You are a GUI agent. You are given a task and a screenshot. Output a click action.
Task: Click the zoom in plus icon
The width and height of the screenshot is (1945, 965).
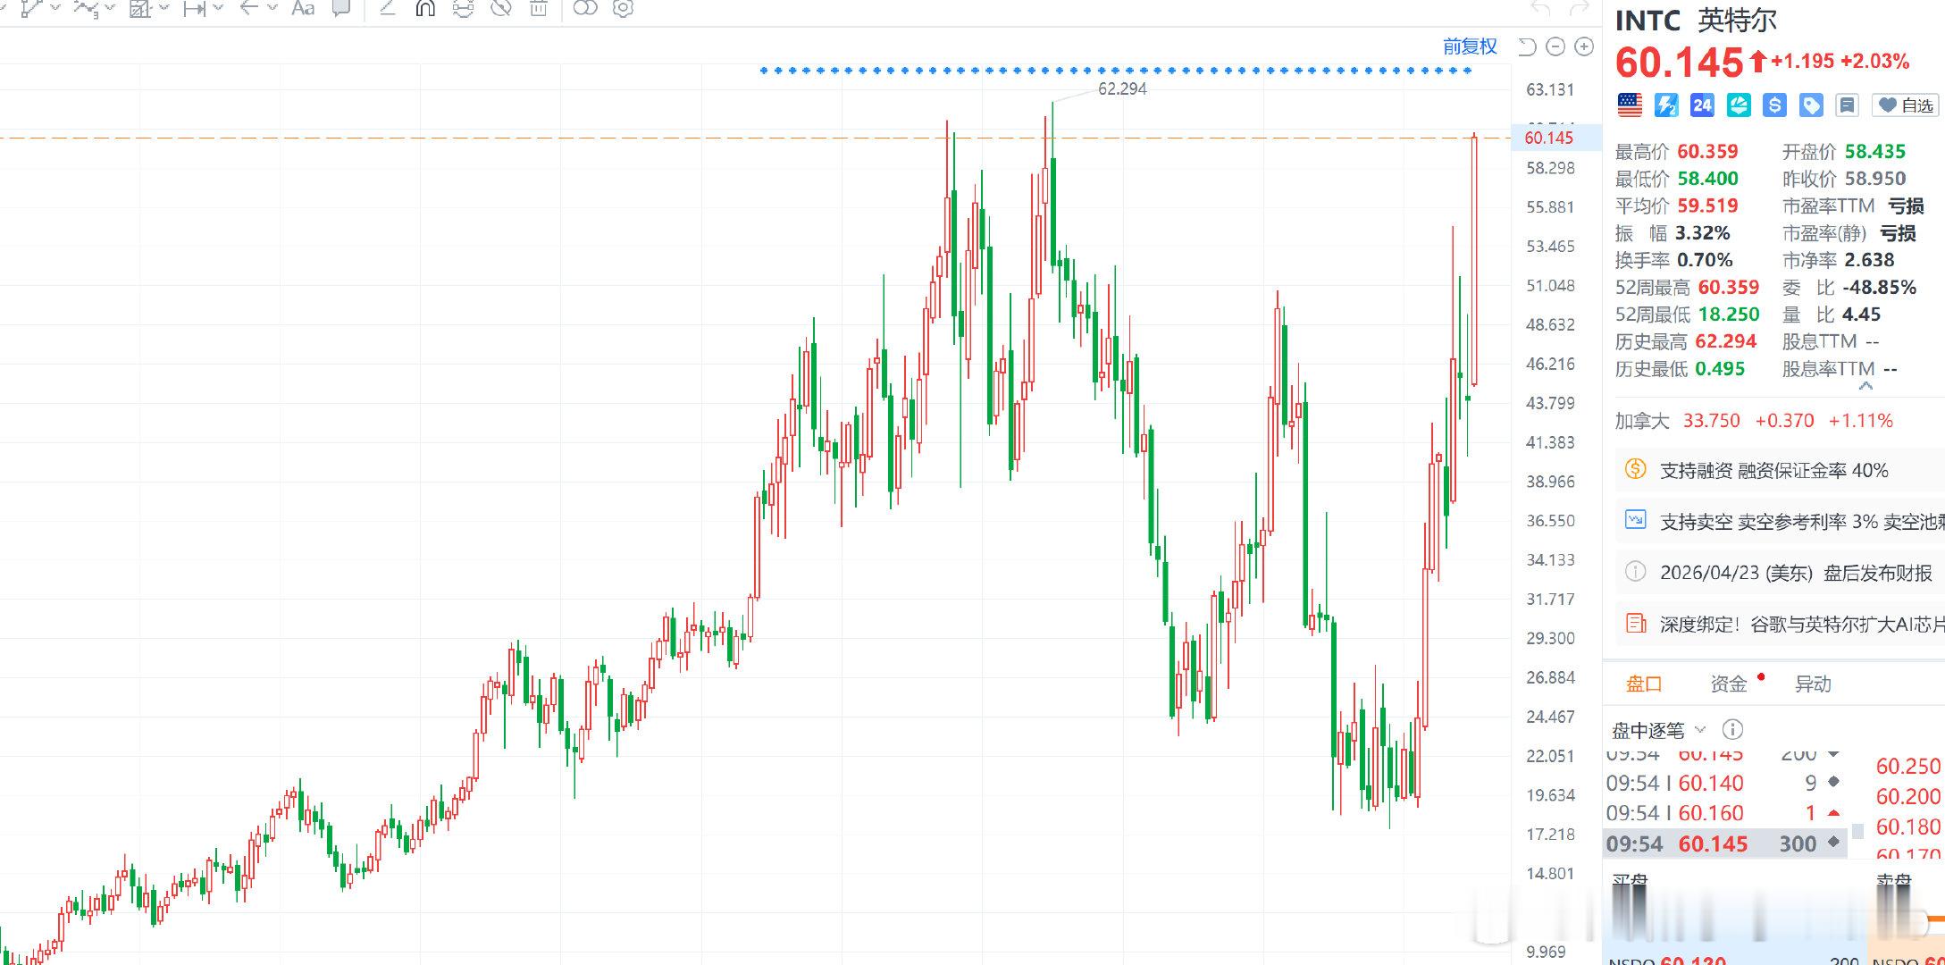point(1584,46)
